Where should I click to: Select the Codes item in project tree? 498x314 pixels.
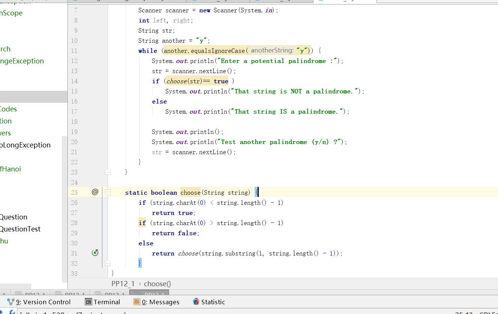[8, 109]
